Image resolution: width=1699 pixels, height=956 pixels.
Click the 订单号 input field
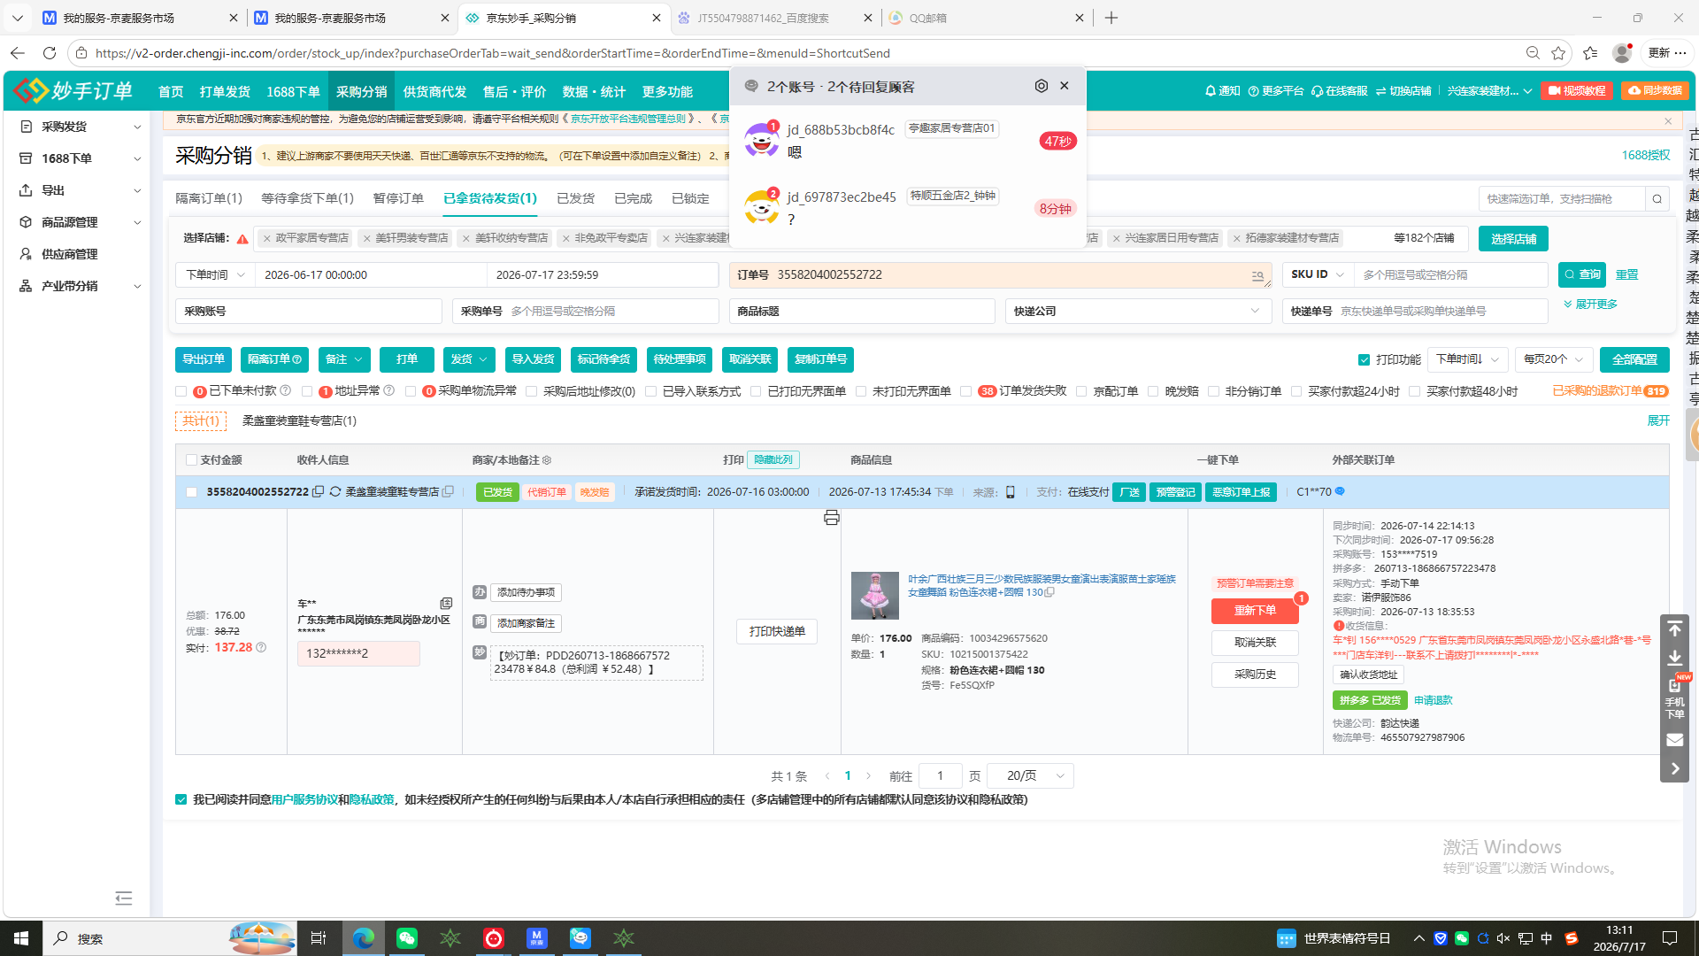[x=1000, y=275]
